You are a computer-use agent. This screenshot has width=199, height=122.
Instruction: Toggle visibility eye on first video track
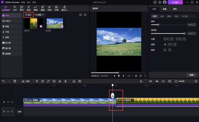tap(8, 102)
